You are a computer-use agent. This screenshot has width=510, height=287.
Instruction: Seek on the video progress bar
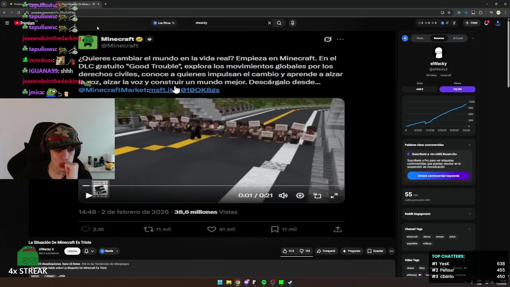point(211,186)
